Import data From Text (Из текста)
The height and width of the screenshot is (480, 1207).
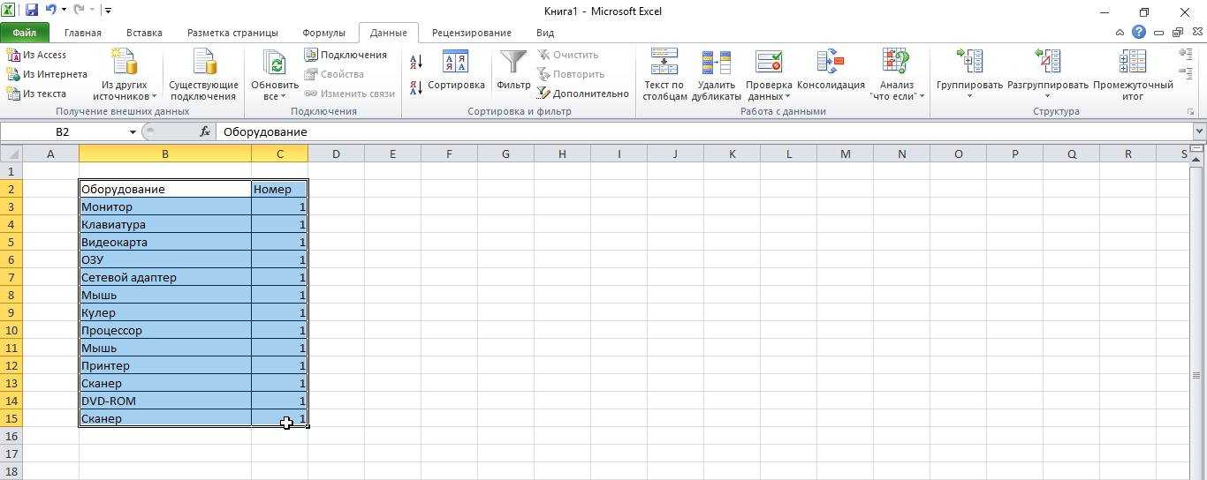[36, 94]
